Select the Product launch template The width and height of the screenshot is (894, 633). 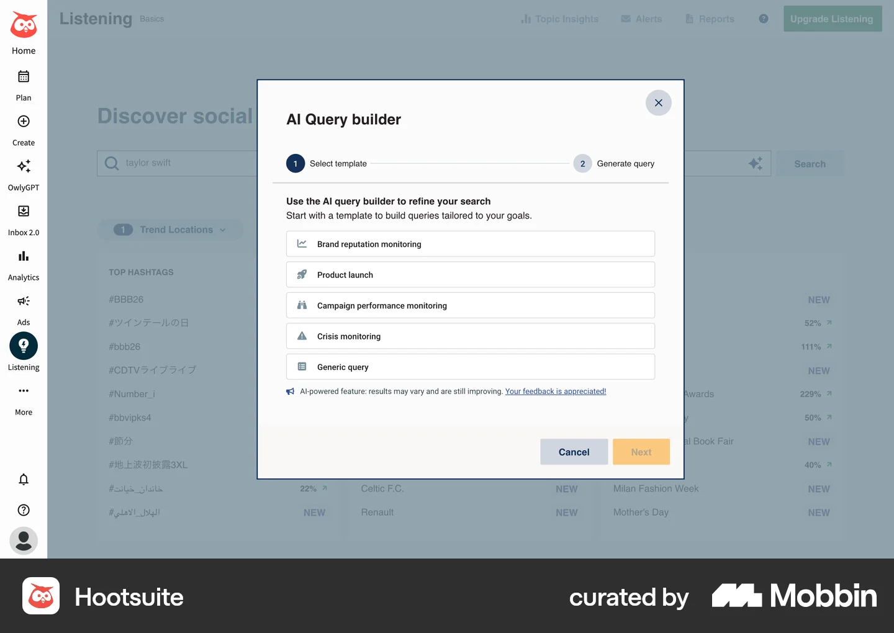coord(471,275)
